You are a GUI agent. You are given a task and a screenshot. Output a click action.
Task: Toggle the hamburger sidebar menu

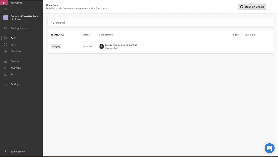[6, 9]
